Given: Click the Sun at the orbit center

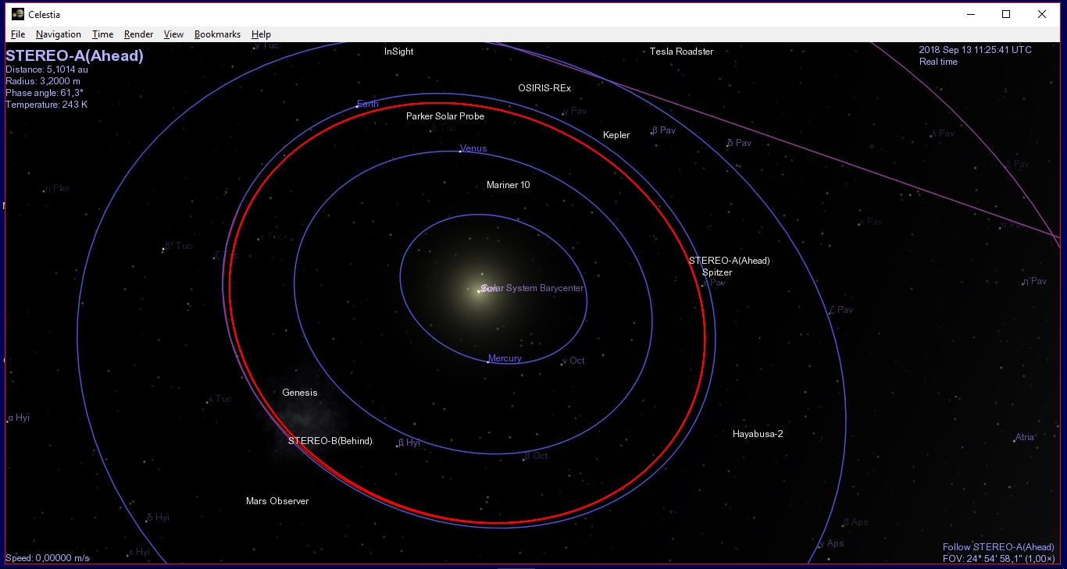Looking at the screenshot, I should 479,290.
